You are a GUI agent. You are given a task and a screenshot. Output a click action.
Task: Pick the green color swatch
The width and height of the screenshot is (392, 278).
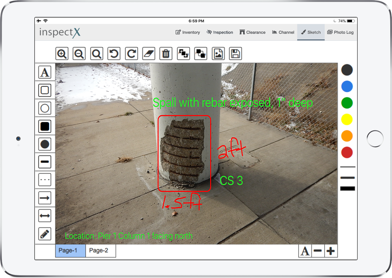point(347,103)
